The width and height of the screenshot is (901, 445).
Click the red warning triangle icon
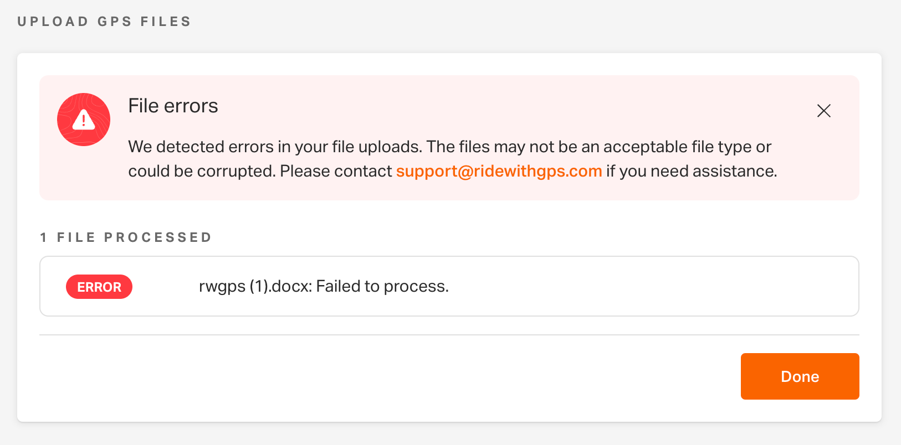click(84, 119)
